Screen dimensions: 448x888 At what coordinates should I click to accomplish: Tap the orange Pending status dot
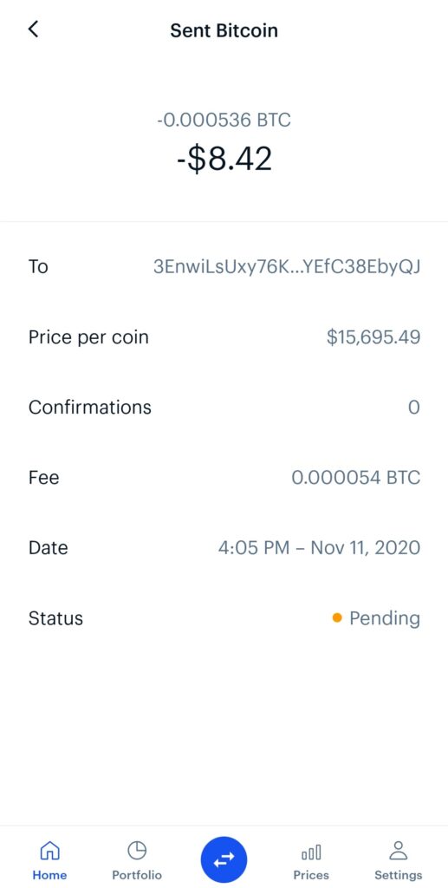[x=337, y=617]
